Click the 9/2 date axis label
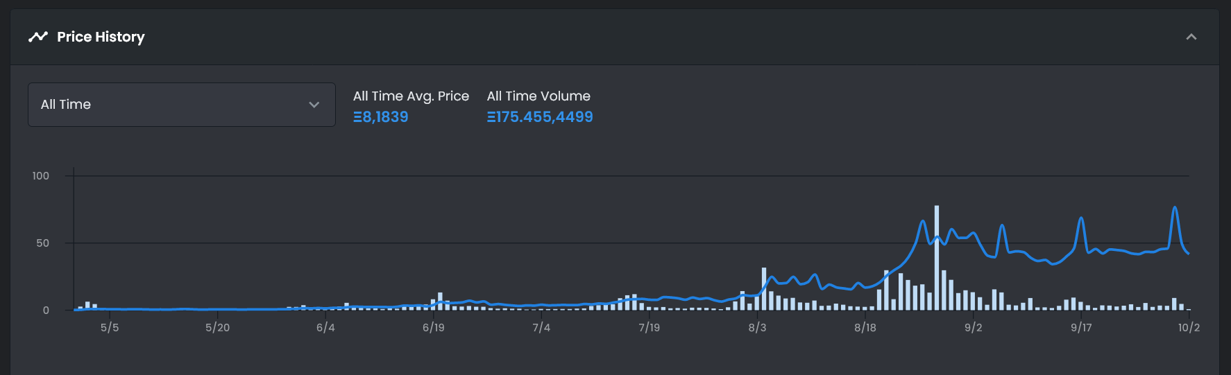The width and height of the screenshot is (1231, 375). click(974, 327)
